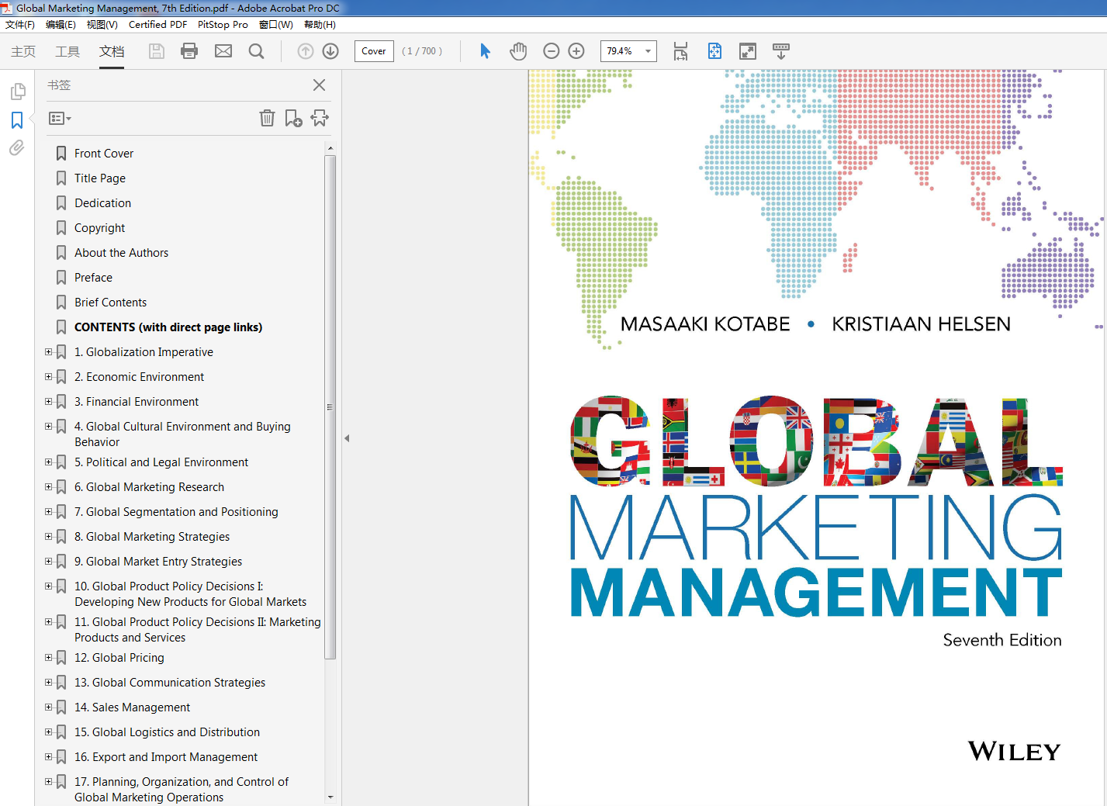The image size is (1107, 806).
Task: Enter full screen view mode icon
Action: 748,51
